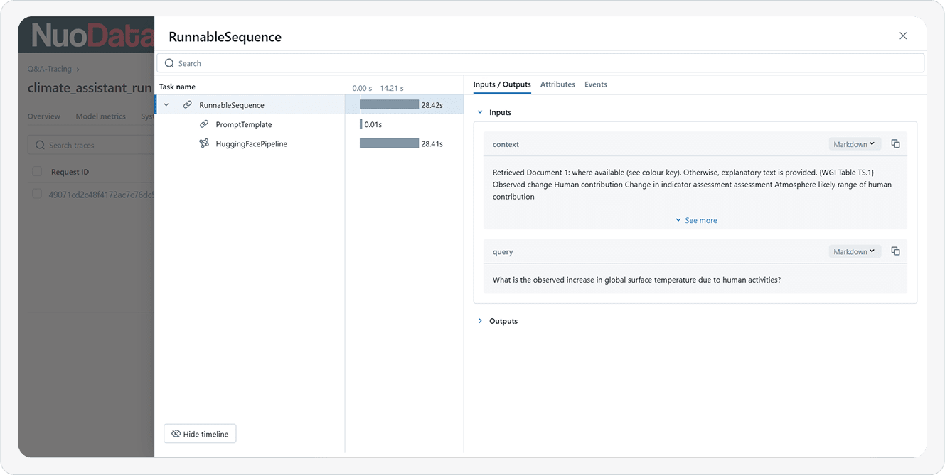Close the RunnableSequence panel
Screen dimensions: 945x475
pos(903,36)
